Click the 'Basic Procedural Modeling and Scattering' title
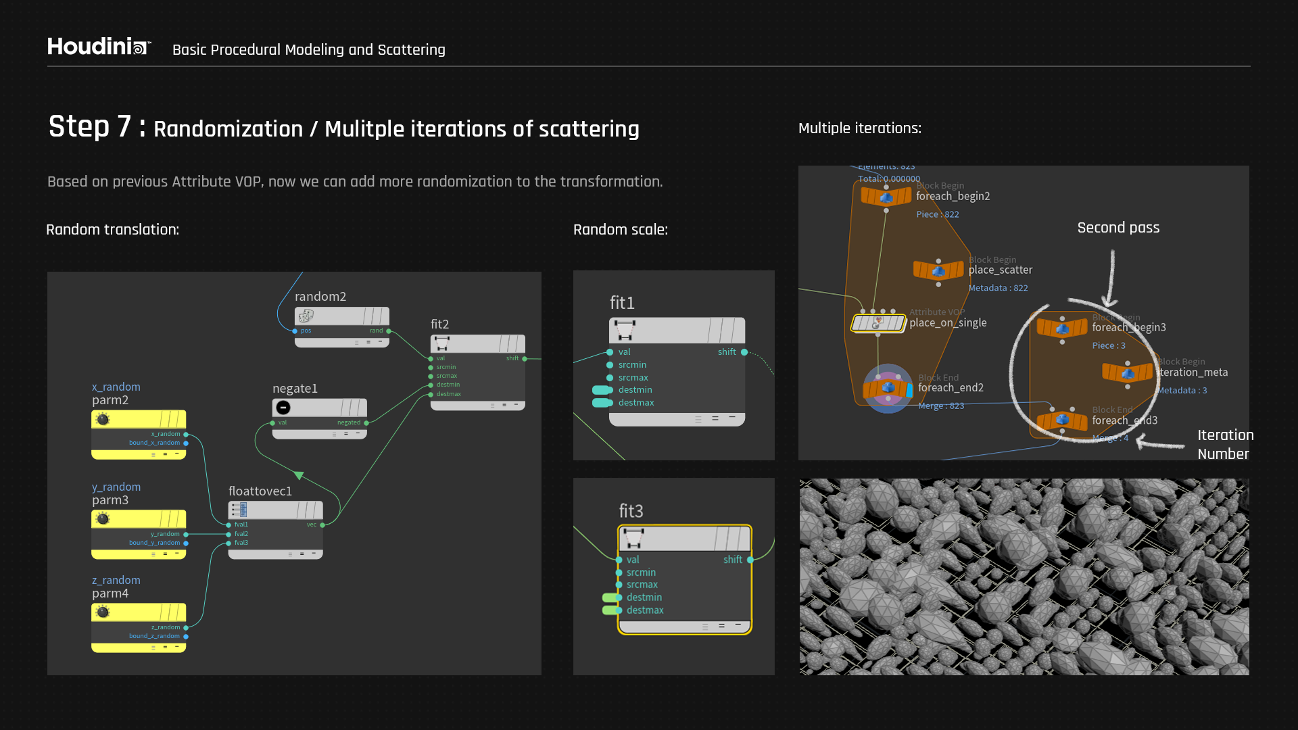Image resolution: width=1298 pixels, height=730 pixels. 309,50
